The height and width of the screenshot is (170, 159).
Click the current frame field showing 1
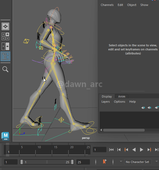tap(100, 150)
